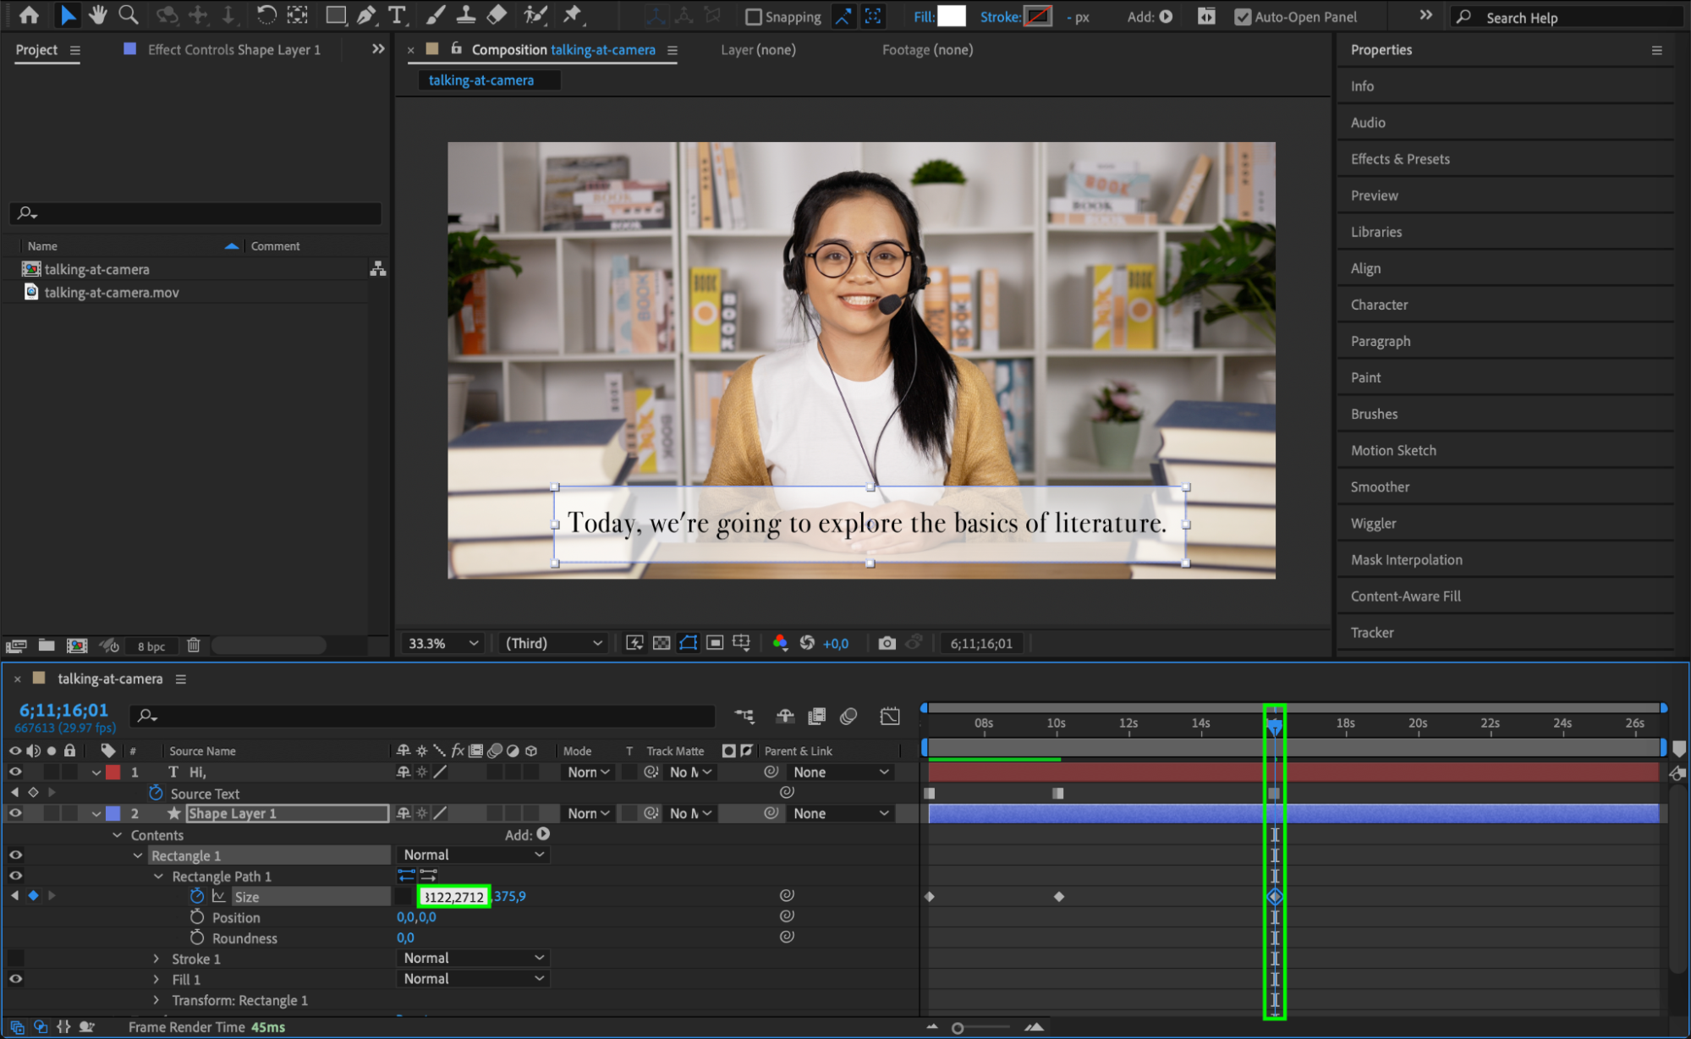Viewport: 1691px width, 1039px height.
Task: Select the Pen tool
Action: click(x=366, y=14)
